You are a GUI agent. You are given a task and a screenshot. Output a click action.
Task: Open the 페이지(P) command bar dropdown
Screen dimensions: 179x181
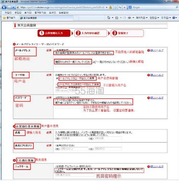(142, 18)
